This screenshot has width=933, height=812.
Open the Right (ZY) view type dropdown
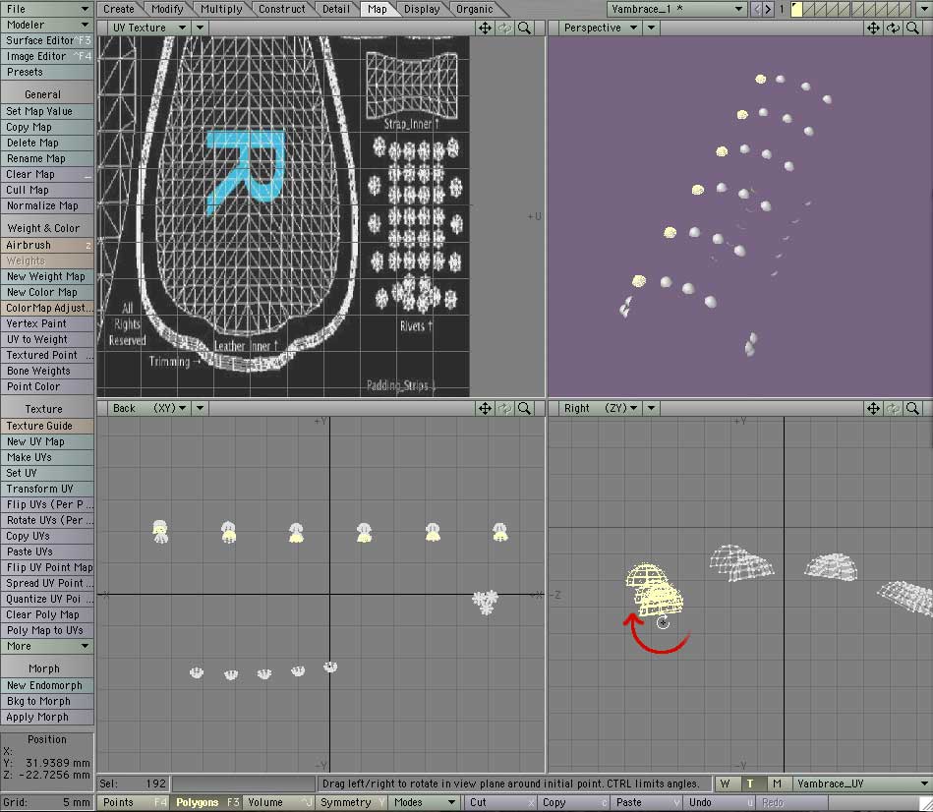600,408
